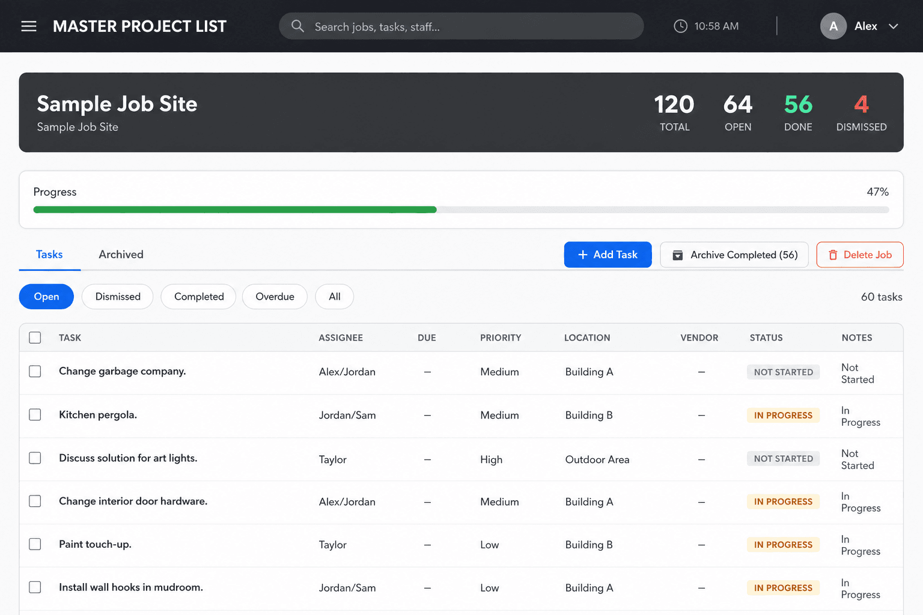Viewport: 923px width, 615px height.
Task: Click the Archive Completed (56) button
Action: pyautogui.click(x=734, y=255)
